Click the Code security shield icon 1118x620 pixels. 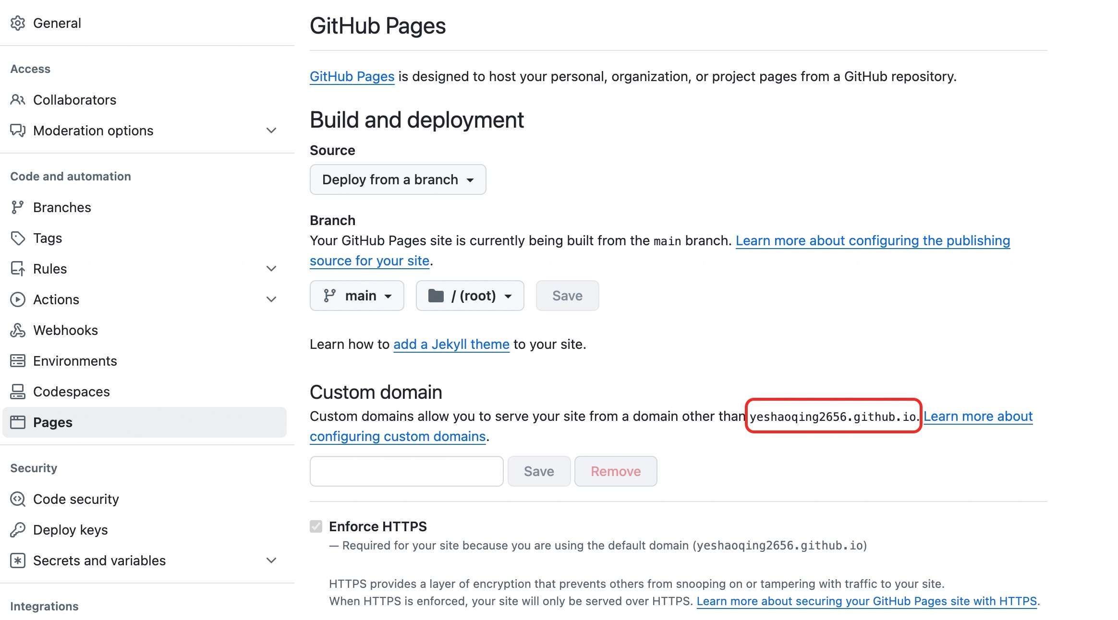coord(18,499)
